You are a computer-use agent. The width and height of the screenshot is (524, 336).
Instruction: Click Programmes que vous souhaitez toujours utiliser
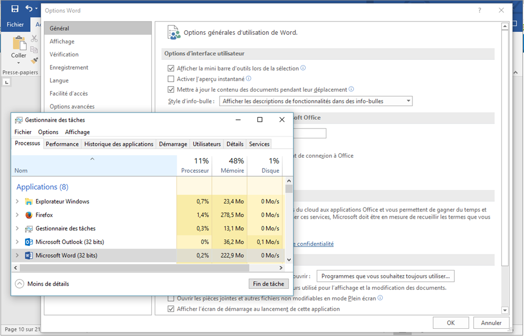tap(385, 276)
